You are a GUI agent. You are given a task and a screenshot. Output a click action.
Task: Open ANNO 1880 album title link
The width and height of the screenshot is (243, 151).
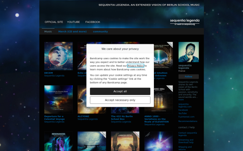click(156, 119)
